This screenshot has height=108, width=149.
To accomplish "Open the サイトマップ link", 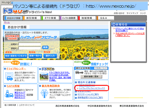I will (x=132, y=13).
